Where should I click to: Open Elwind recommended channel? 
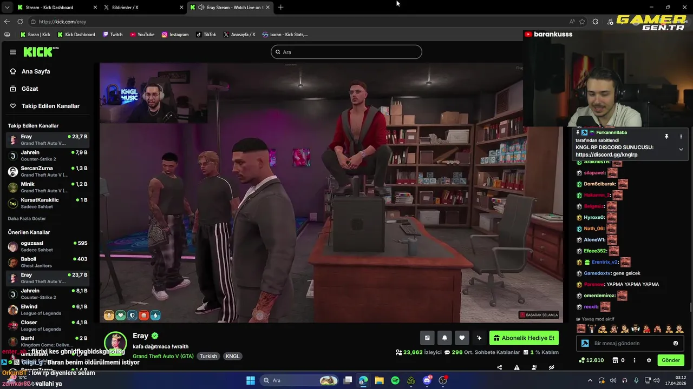48,310
